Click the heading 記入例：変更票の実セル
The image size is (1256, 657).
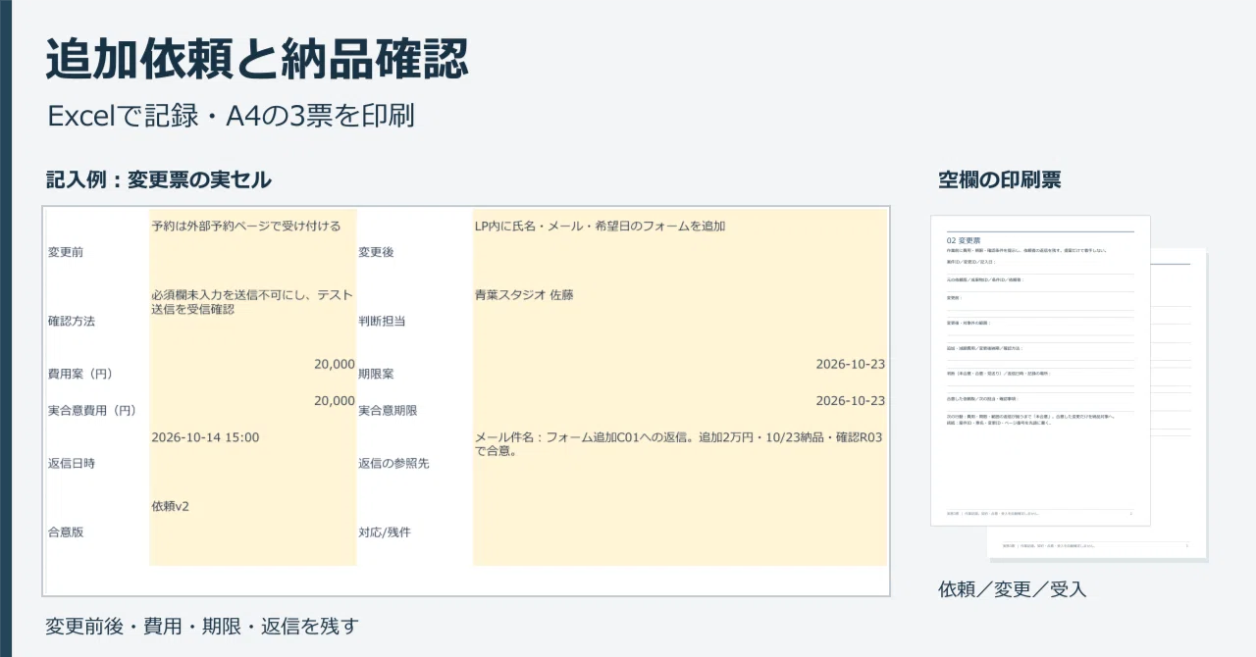(159, 179)
